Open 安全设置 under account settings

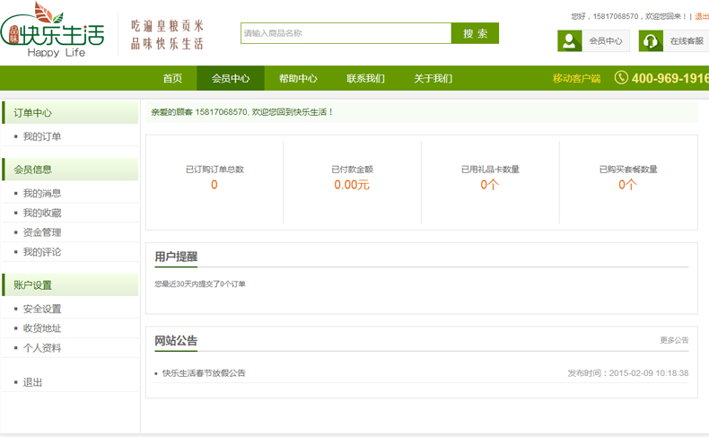pos(42,309)
